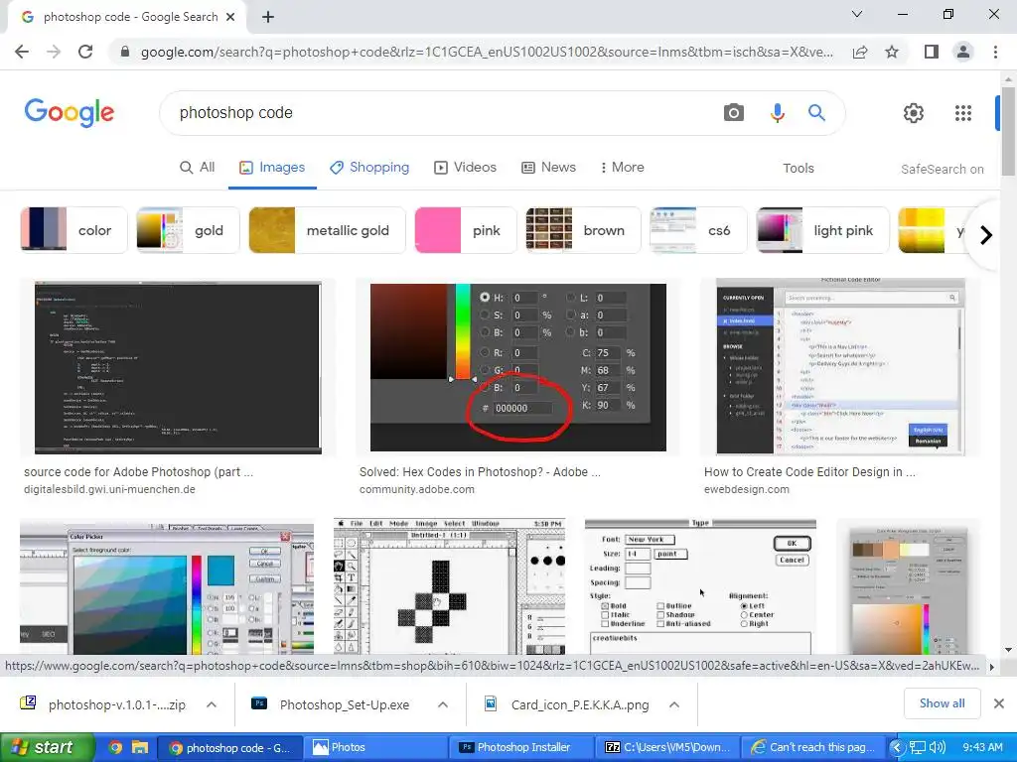
Task: Expand Card_icon_P.E.K.K.A.png download options
Action: tap(674, 705)
